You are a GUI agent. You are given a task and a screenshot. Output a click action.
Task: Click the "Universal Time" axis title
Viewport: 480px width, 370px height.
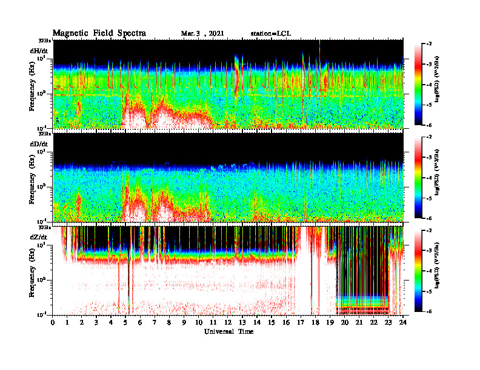coord(228,331)
